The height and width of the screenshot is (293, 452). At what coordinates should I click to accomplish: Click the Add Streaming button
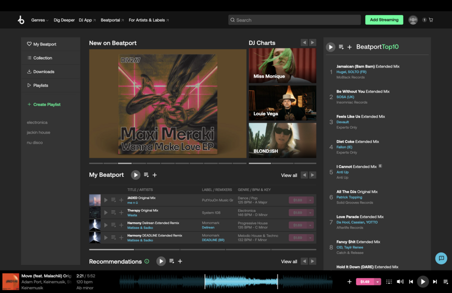click(x=384, y=20)
